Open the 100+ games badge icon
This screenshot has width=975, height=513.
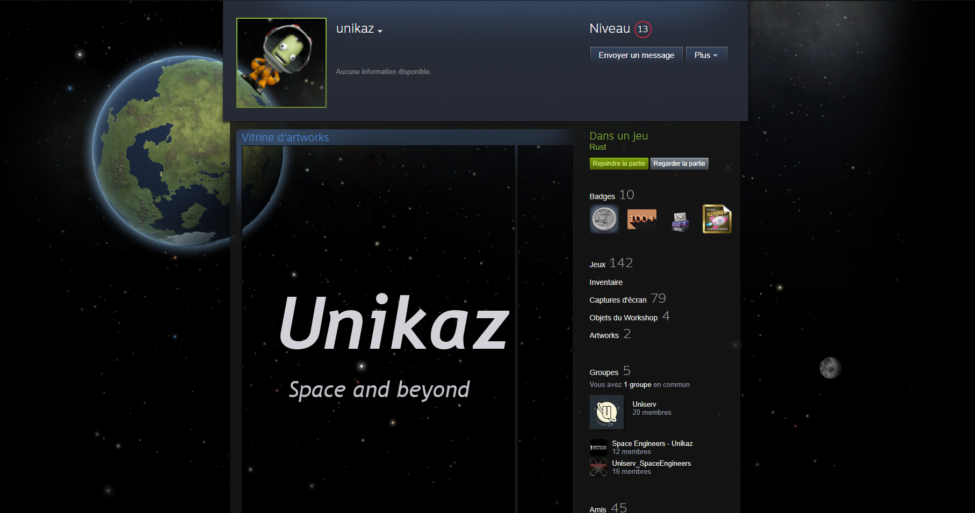pos(642,219)
